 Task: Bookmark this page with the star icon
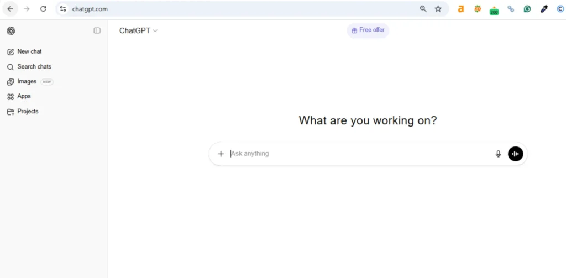[438, 9]
